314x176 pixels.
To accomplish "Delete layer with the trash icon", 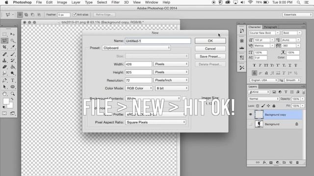I will (x=297, y=162).
